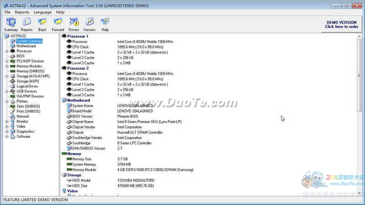Expand the Video tree node
365x205 pixels.
7,127
